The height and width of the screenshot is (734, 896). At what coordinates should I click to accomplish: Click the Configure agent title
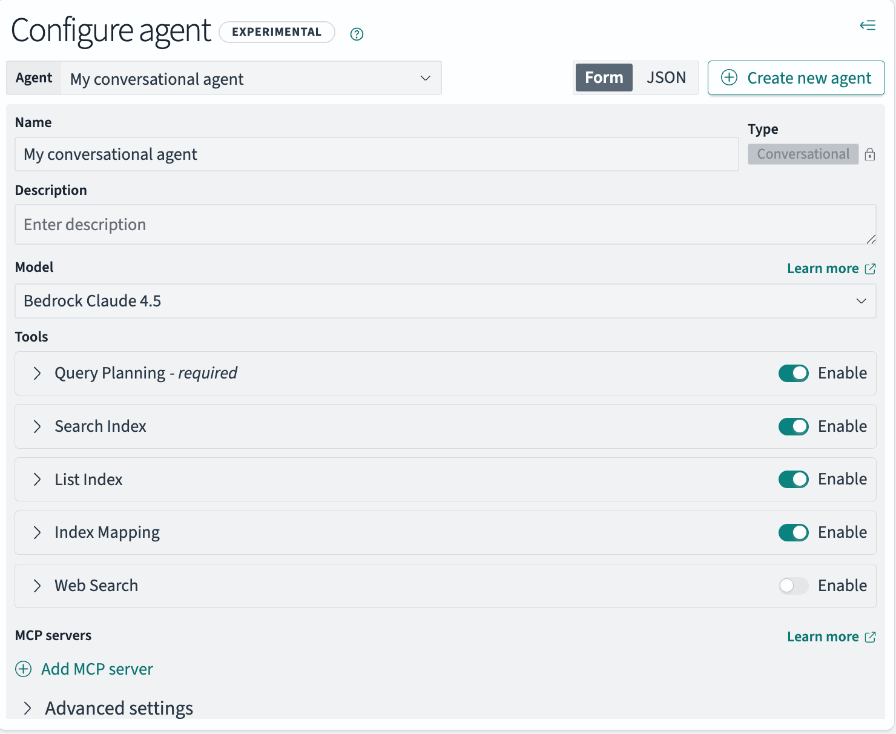111,31
